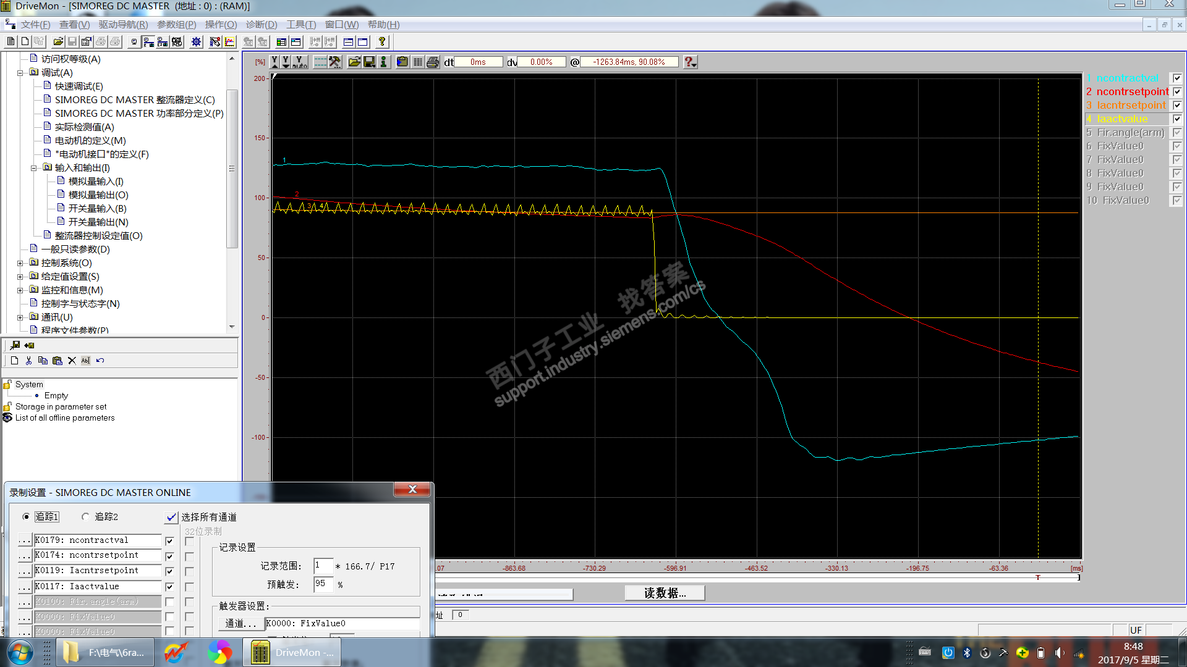Image resolution: width=1187 pixels, height=667 pixels.
Task: Open the 诊断(D) menu
Action: click(261, 25)
